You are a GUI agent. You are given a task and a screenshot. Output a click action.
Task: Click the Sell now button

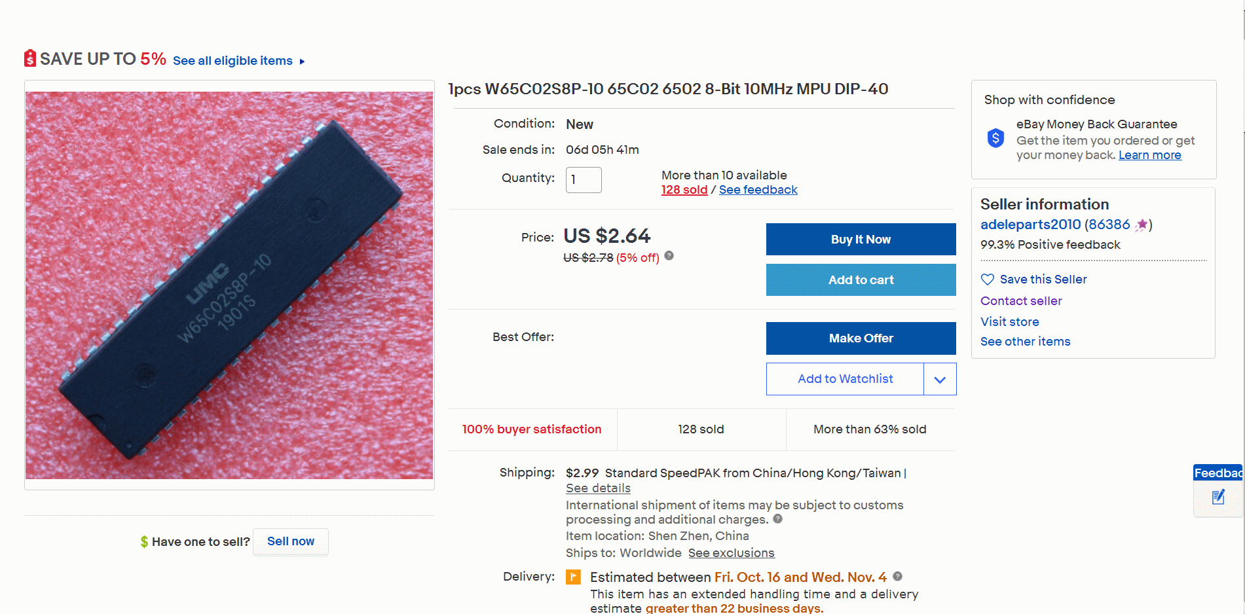click(291, 541)
